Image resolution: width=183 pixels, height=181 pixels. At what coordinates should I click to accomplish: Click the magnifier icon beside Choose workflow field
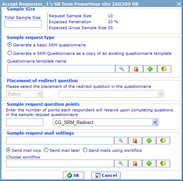click(121, 163)
